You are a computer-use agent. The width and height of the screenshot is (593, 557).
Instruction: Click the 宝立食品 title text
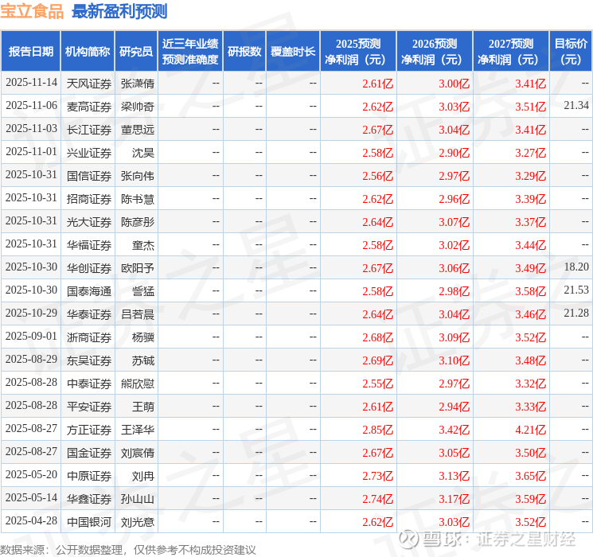click(x=32, y=11)
